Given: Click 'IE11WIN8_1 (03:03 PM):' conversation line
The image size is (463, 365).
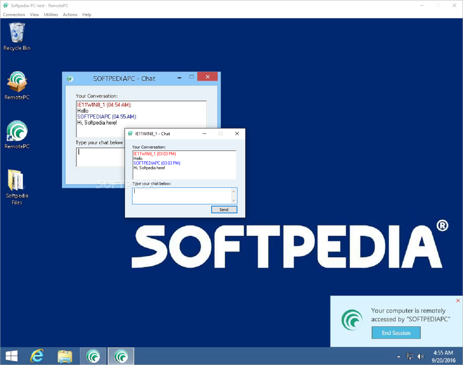Looking at the screenshot, I should click(x=155, y=154).
